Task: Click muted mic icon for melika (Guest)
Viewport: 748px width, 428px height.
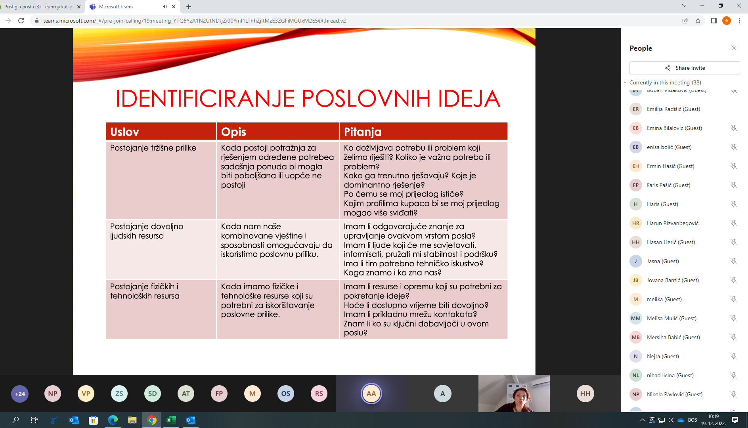Action: [734, 299]
